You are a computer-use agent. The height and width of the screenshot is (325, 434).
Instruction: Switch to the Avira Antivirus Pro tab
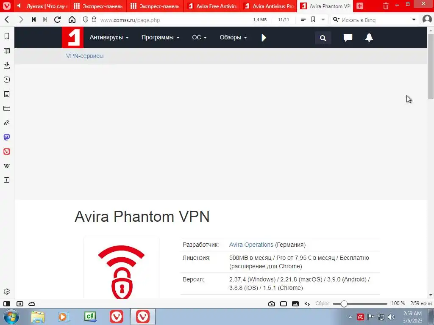pos(269,6)
